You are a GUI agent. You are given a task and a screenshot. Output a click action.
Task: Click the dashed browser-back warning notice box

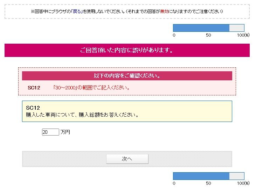point(127,12)
